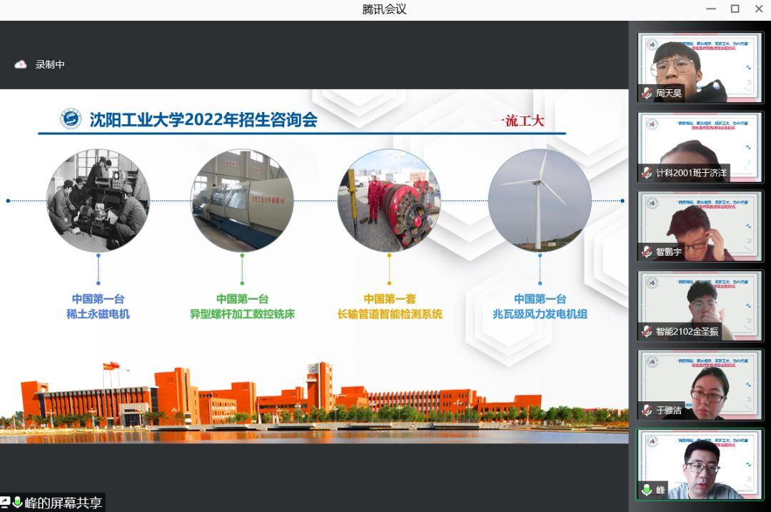Maximize the 腾讯会议 window
771x512 pixels.
pyautogui.click(x=735, y=9)
